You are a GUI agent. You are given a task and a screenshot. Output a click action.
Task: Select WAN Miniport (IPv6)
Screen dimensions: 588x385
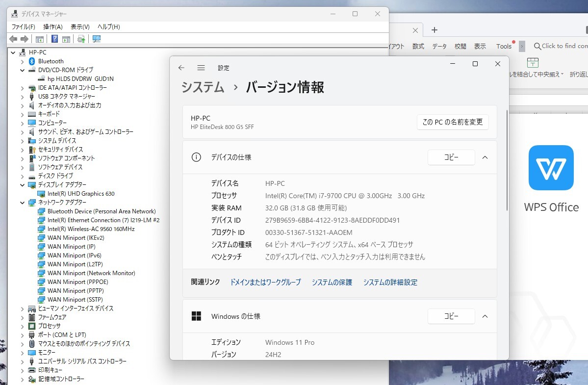pyautogui.click(x=74, y=256)
